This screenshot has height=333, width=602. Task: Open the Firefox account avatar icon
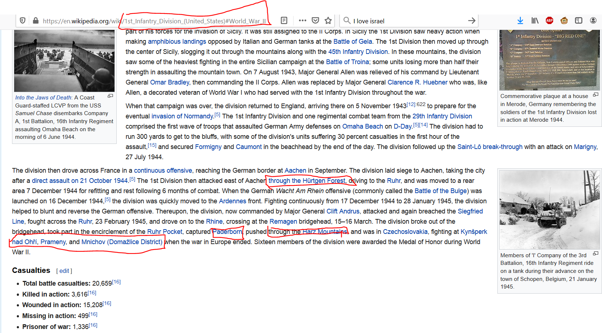pyautogui.click(x=593, y=20)
